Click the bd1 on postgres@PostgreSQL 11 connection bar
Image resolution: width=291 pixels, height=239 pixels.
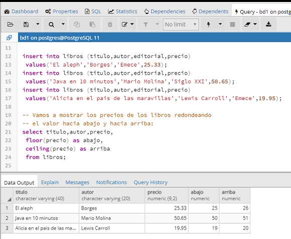[x=155, y=37]
